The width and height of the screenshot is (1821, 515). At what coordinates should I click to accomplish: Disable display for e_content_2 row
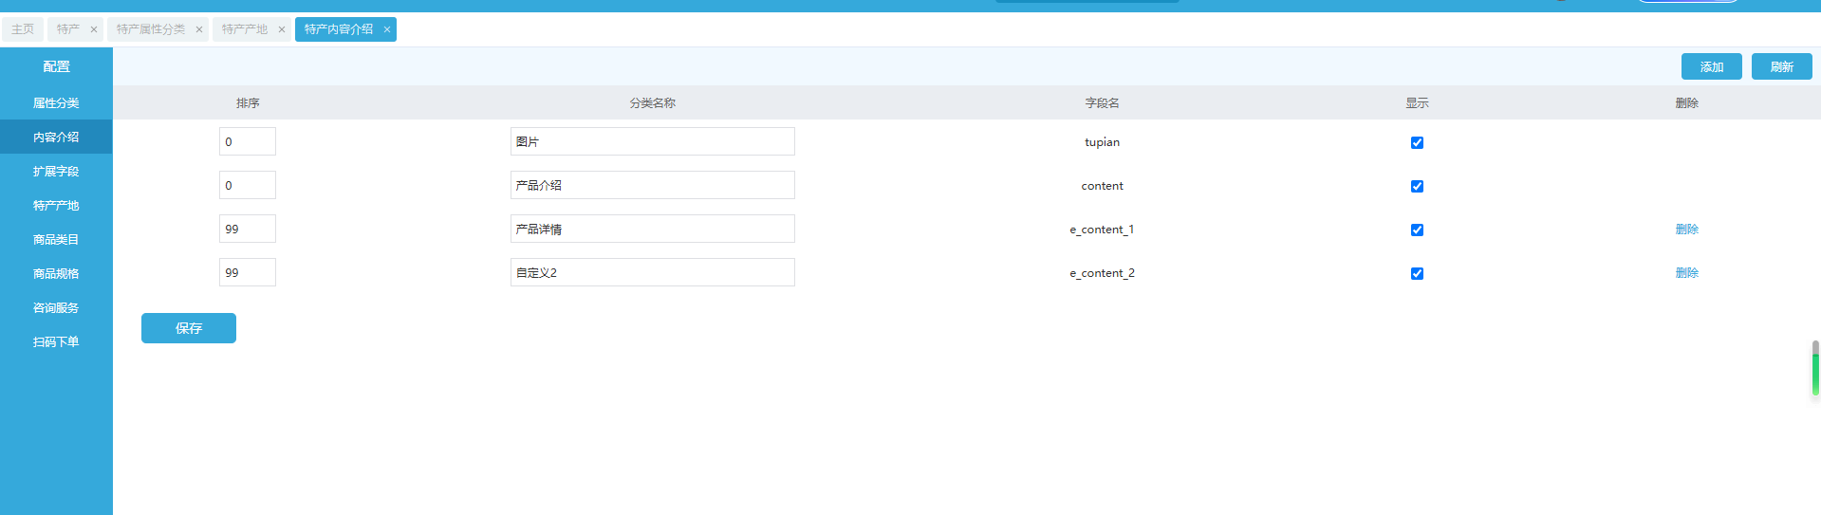[x=1417, y=273]
